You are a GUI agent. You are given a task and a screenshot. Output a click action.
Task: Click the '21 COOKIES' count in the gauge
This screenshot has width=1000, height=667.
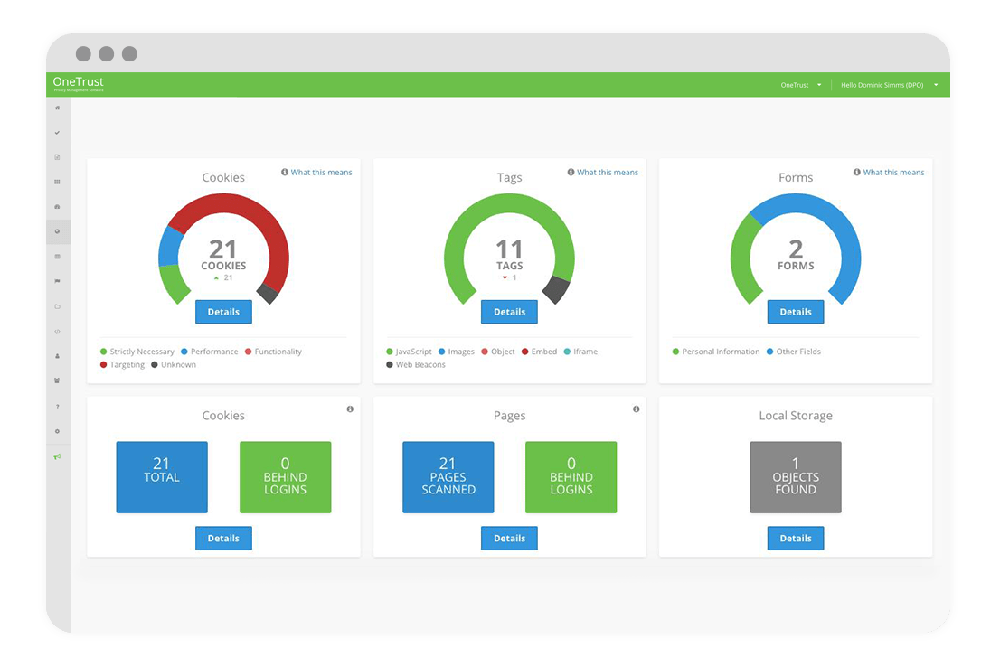[x=223, y=255]
